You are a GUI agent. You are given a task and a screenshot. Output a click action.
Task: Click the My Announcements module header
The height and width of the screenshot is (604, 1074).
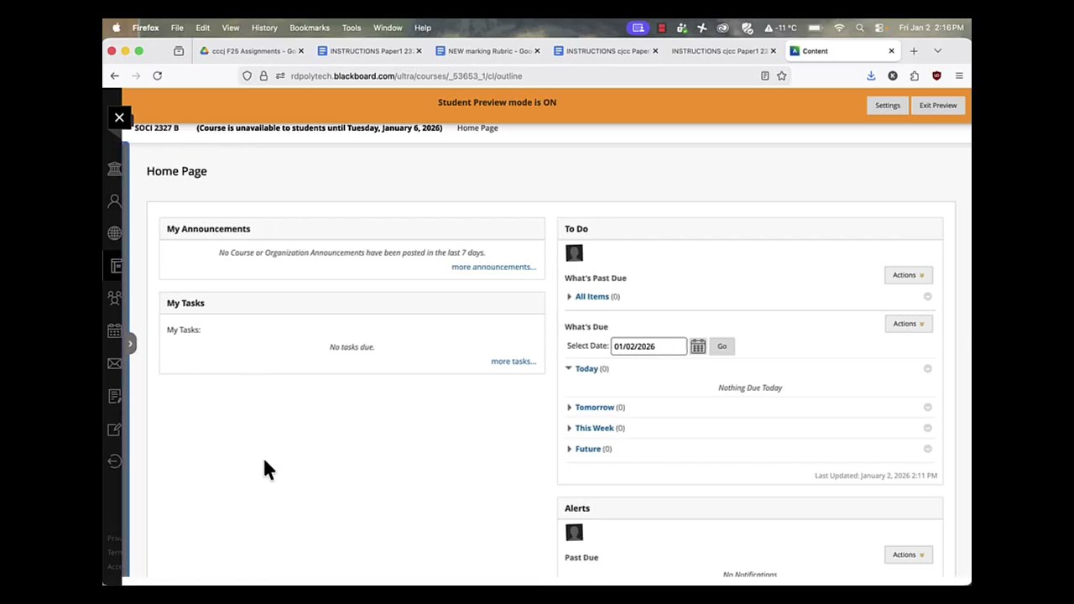pyautogui.click(x=352, y=229)
